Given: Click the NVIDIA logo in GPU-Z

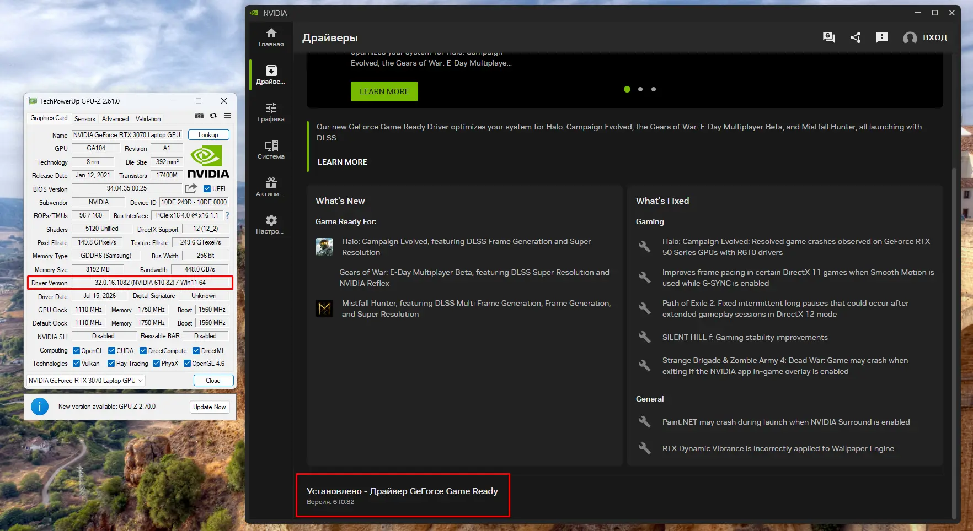Looking at the screenshot, I should click(208, 162).
